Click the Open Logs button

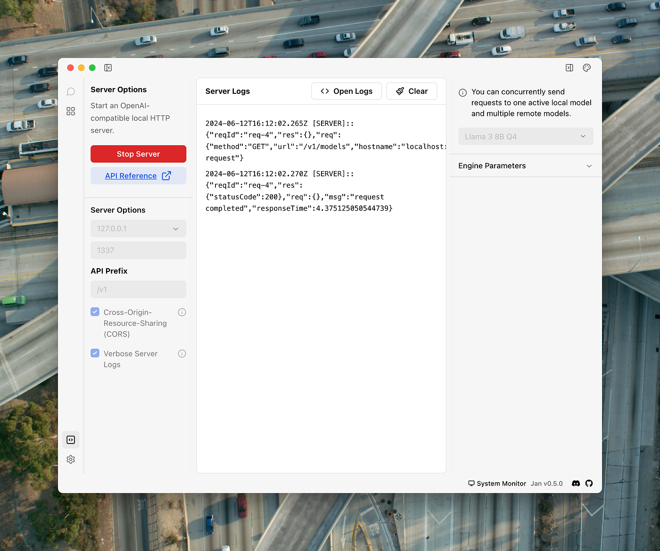pos(346,91)
